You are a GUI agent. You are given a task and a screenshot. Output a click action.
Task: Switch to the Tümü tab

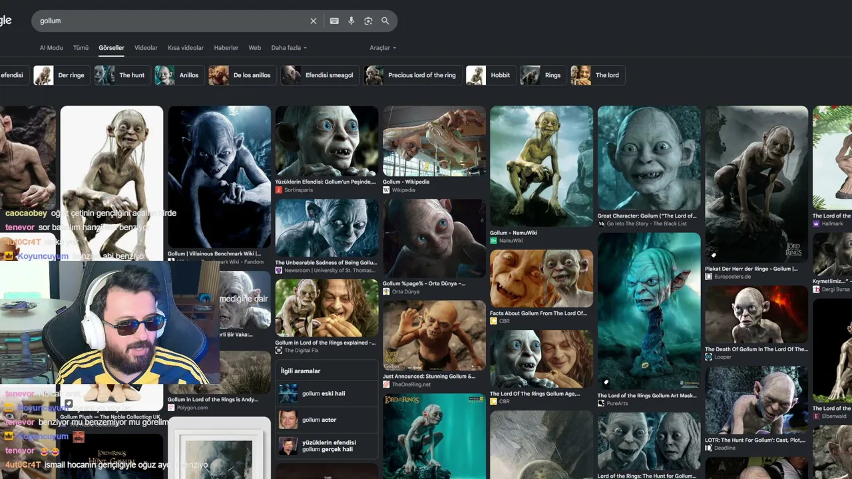81,48
